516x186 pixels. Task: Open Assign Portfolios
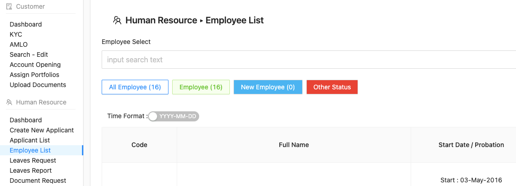coord(34,75)
